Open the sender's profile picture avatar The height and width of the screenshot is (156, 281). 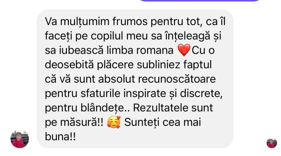(20, 139)
